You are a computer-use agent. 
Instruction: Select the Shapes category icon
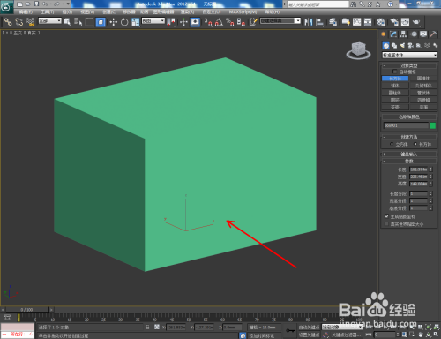click(x=394, y=45)
